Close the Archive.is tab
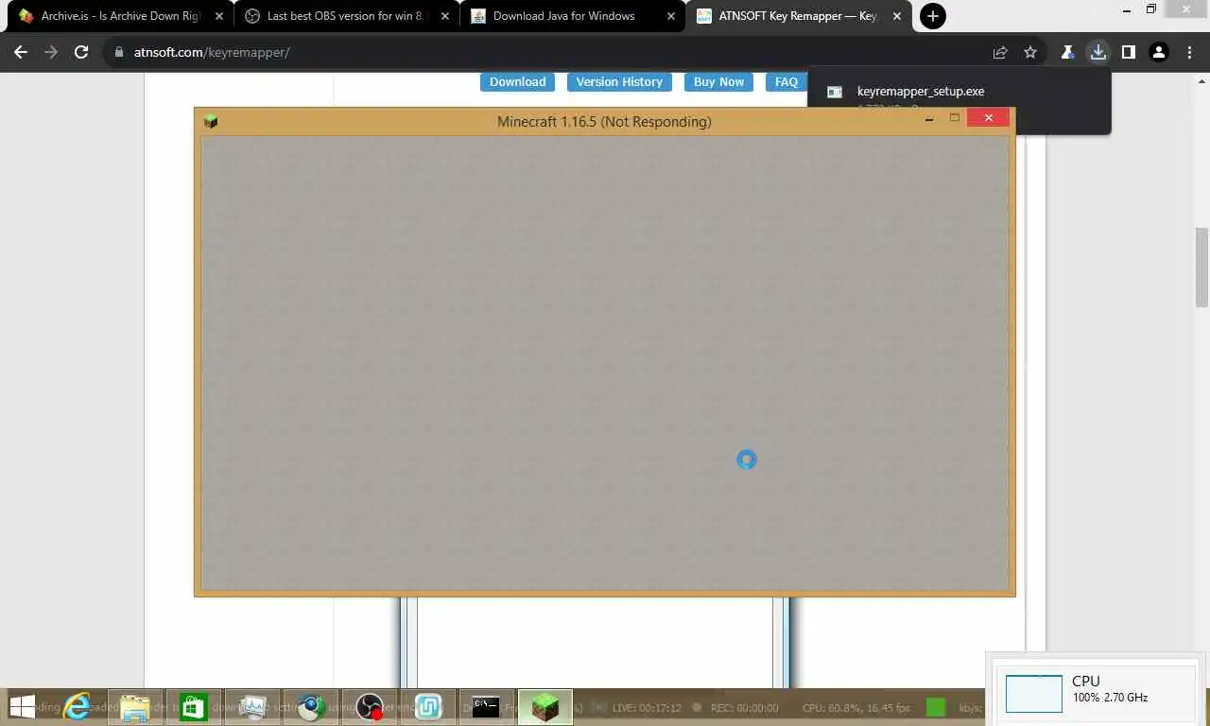 point(219,16)
